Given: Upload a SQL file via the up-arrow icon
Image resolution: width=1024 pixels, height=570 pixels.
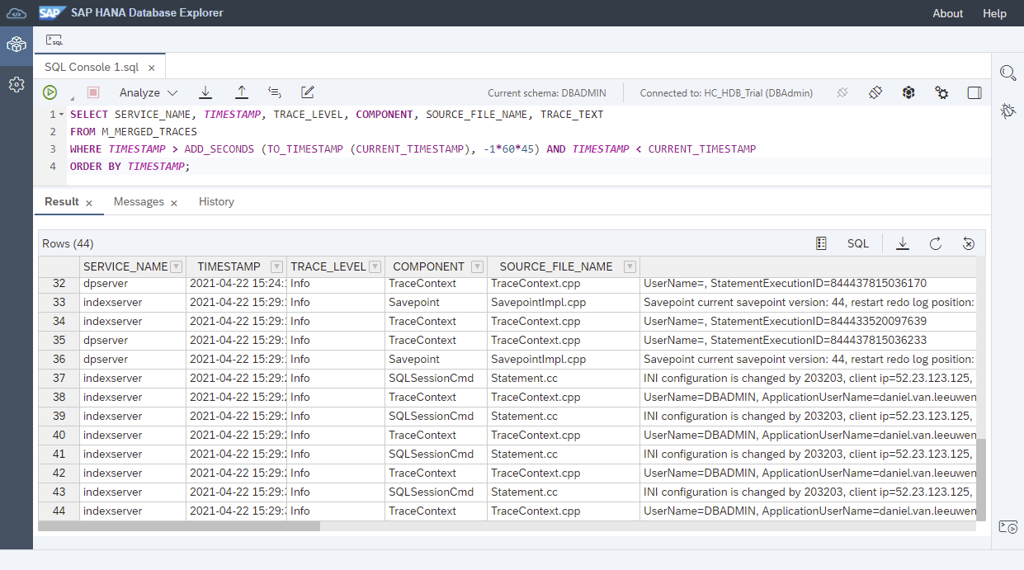Looking at the screenshot, I should (x=242, y=92).
